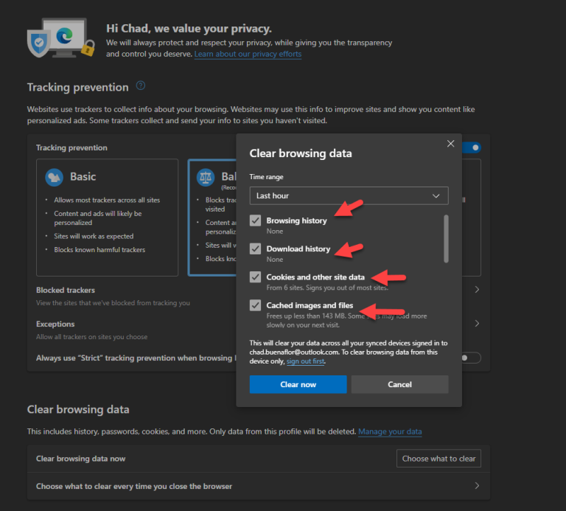The image size is (566, 511).
Task: Click the Balanced scales icon
Action: click(x=206, y=177)
